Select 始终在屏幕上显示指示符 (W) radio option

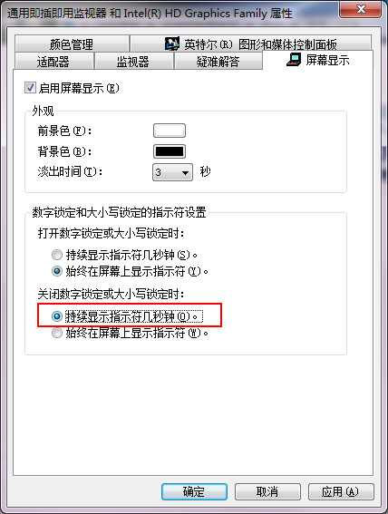click(x=57, y=333)
